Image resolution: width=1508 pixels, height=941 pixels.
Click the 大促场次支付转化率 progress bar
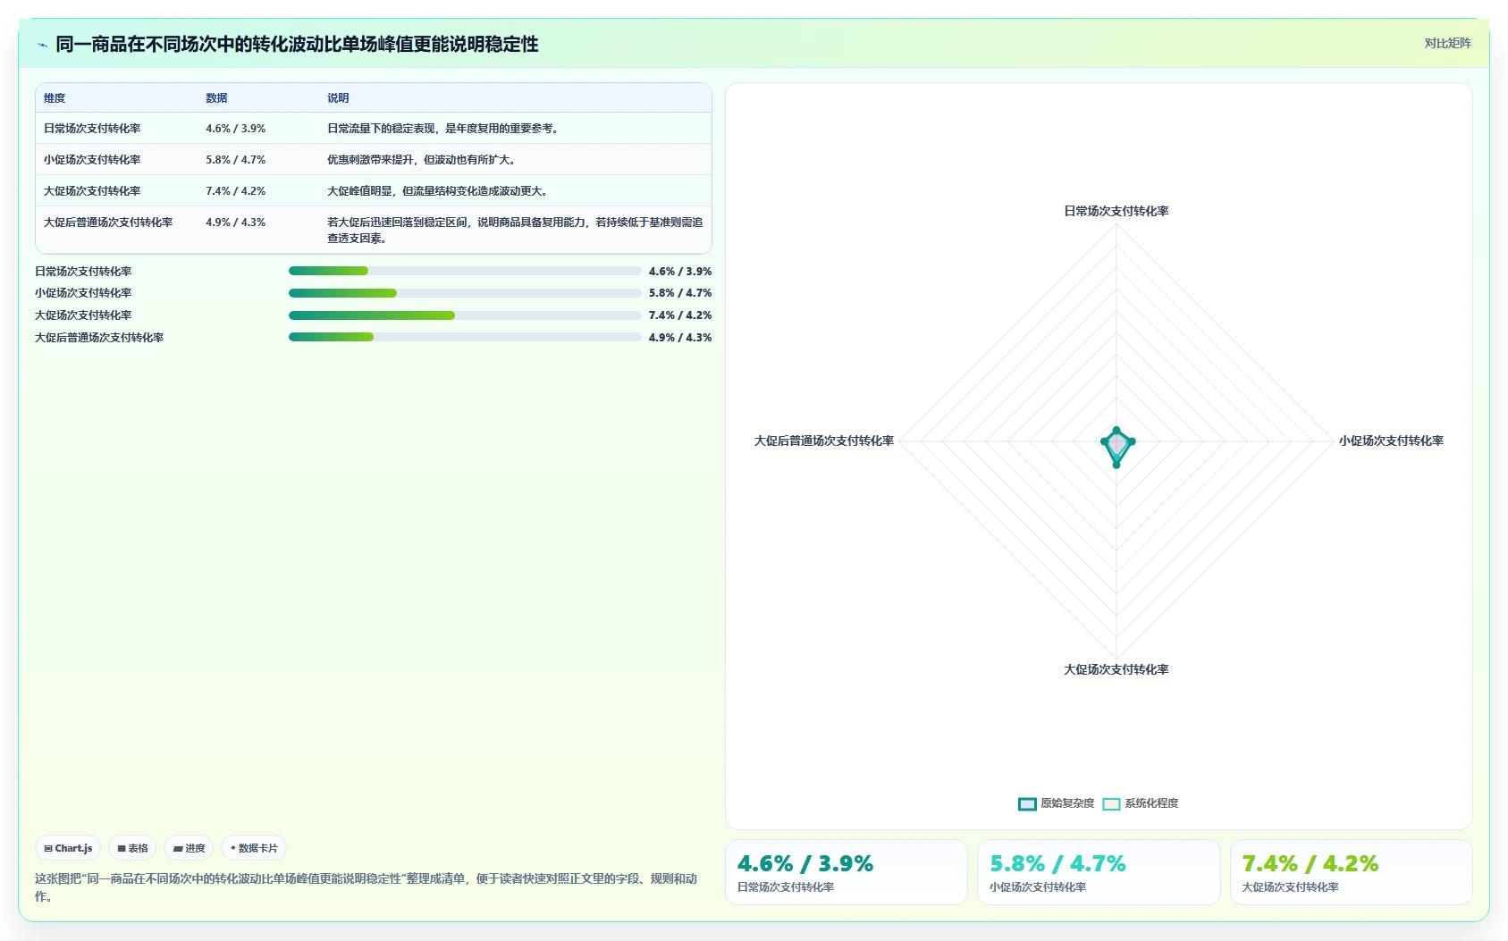pyautogui.click(x=465, y=315)
